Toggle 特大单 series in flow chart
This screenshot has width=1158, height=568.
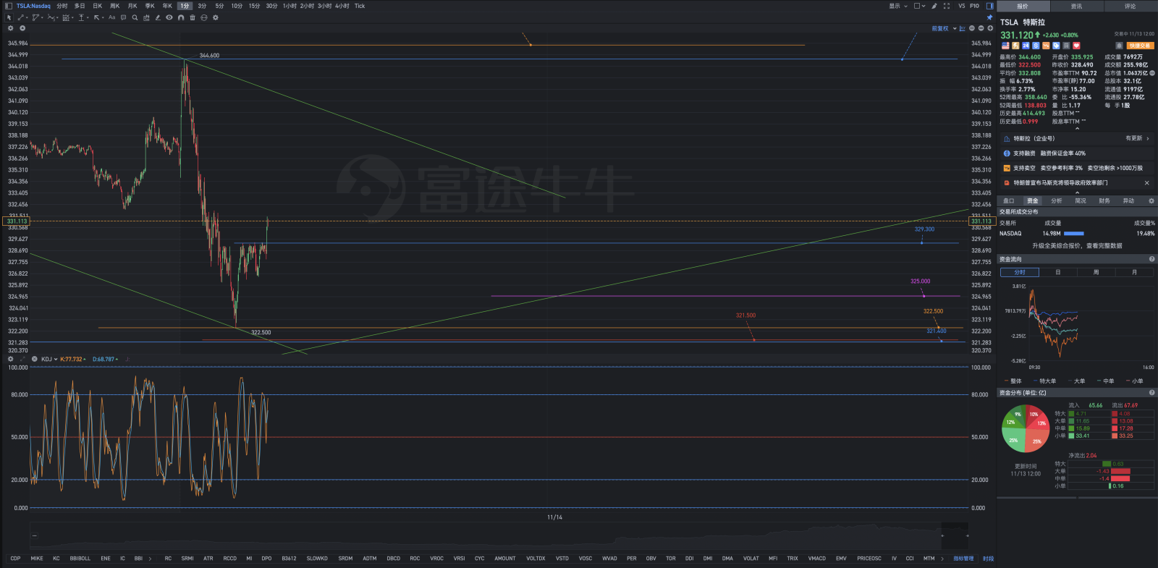tap(1044, 381)
